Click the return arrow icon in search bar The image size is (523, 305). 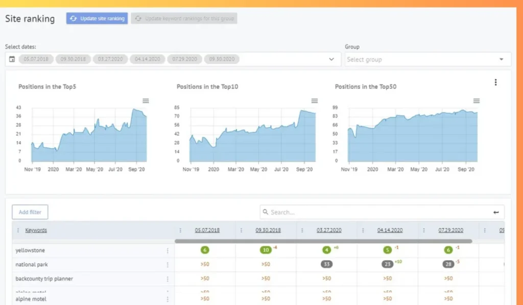pos(496,212)
